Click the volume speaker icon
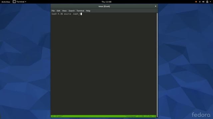The image size is (213, 119). (x=203, y=2)
